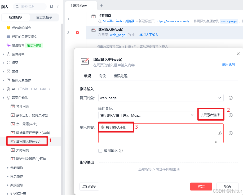Add a new flow tab with the plus icon
Viewport: 243px width, 195px height.
[101, 6]
